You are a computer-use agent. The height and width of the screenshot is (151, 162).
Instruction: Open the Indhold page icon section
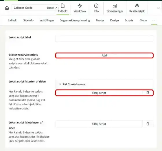coord(62,8)
